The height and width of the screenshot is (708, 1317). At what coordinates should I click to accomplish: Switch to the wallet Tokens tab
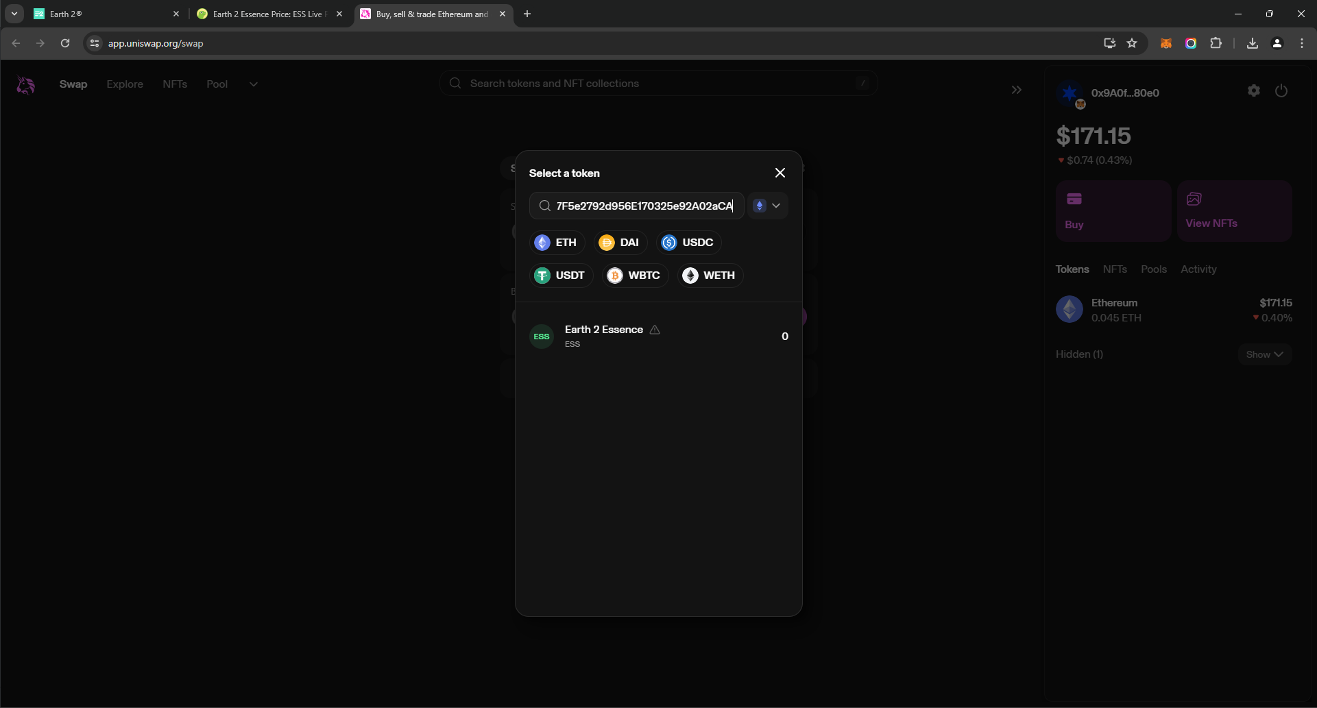point(1072,269)
